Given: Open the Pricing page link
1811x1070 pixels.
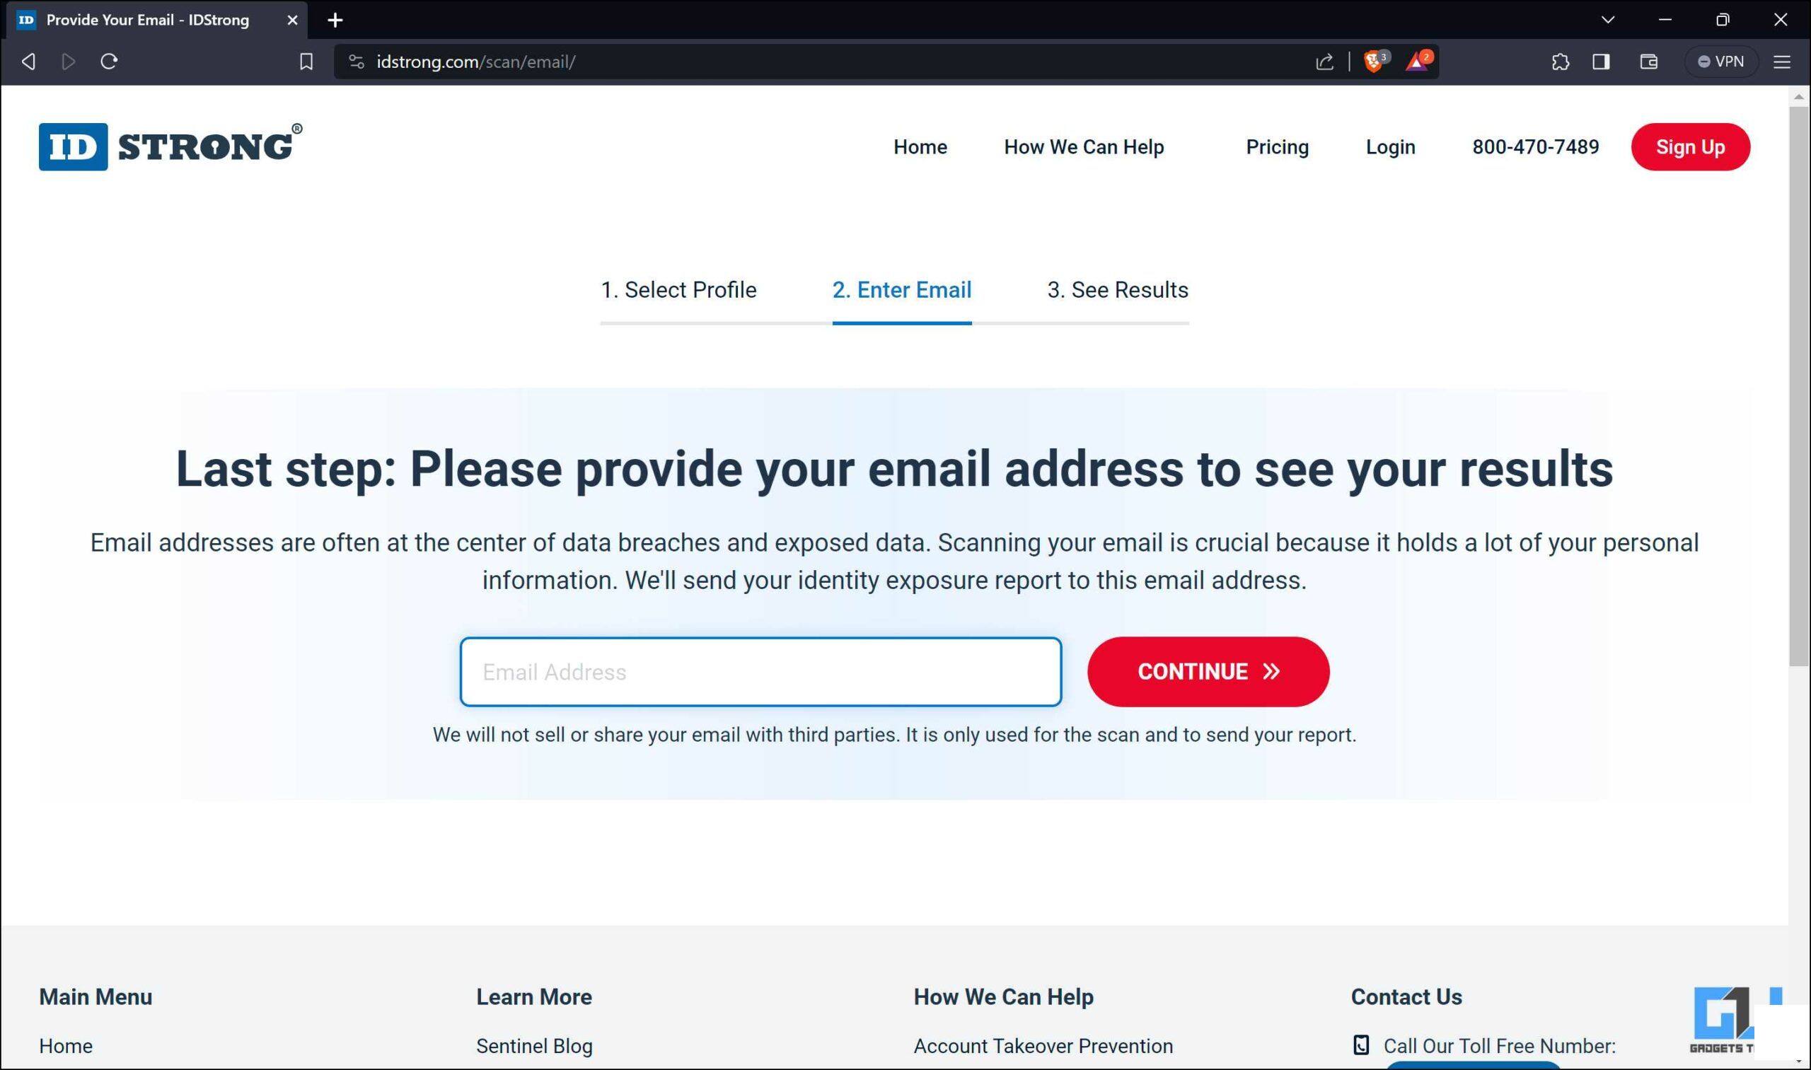Looking at the screenshot, I should (1278, 146).
